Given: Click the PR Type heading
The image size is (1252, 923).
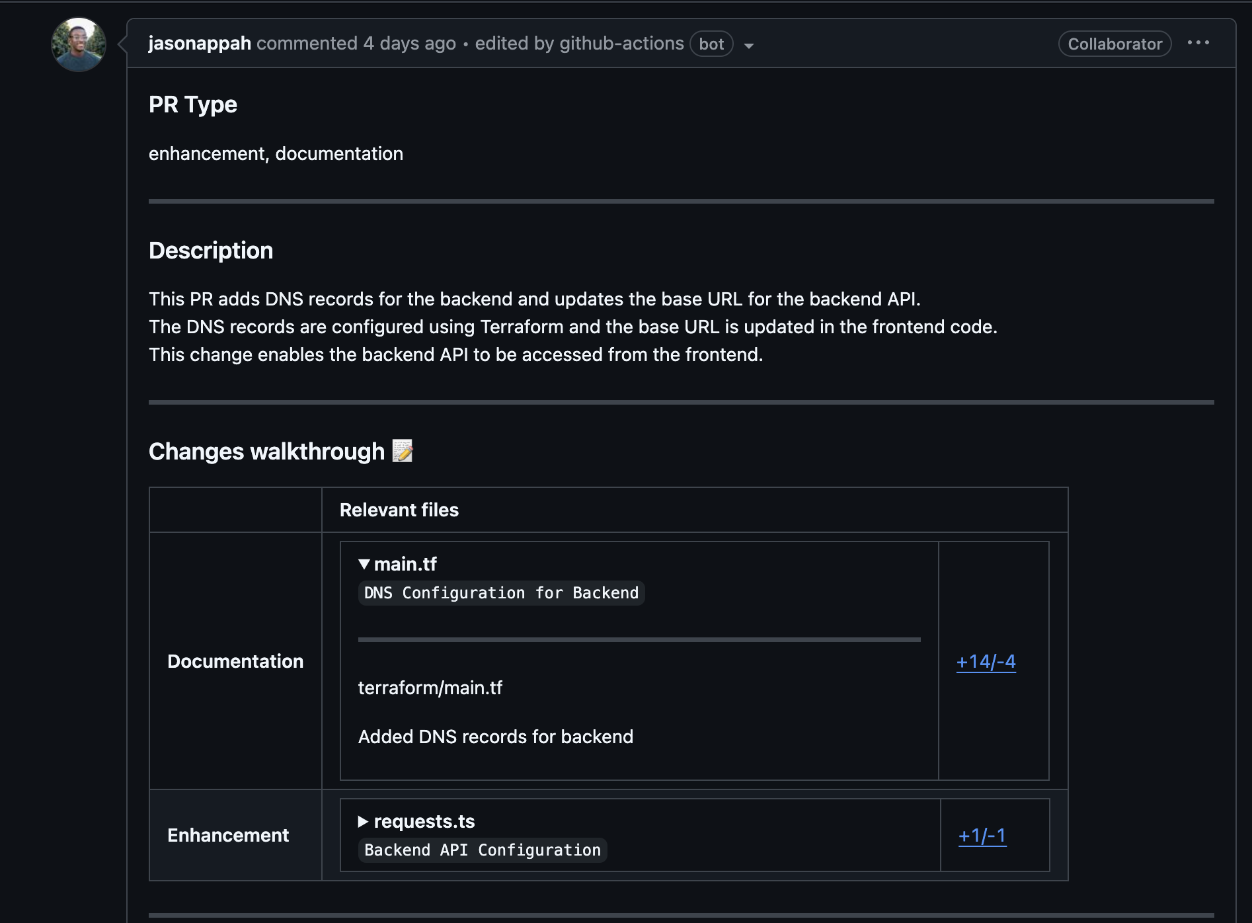Looking at the screenshot, I should tap(193, 104).
